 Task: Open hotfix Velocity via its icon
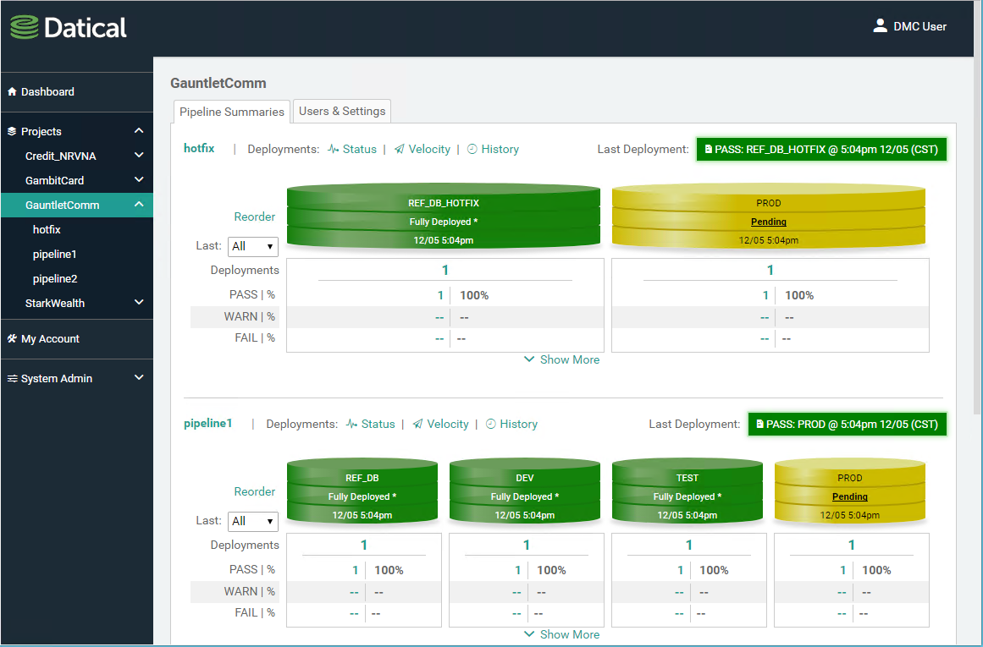pyautogui.click(x=399, y=150)
